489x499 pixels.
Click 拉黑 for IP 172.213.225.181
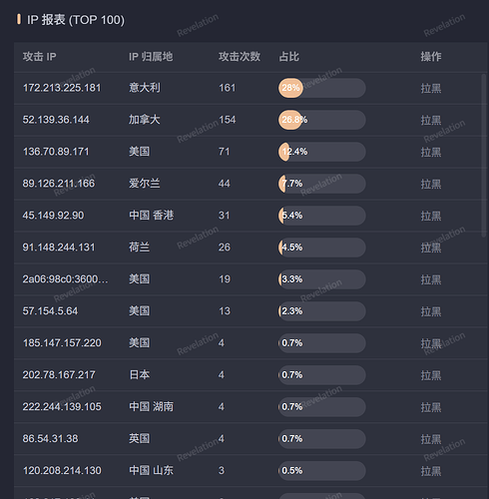pyautogui.click(x=431, y=88)
